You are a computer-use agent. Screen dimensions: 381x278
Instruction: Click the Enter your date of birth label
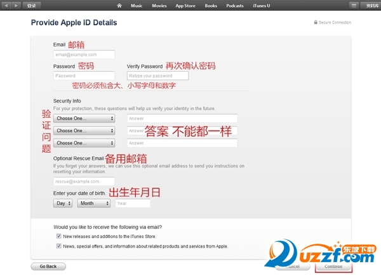[79, 193]
